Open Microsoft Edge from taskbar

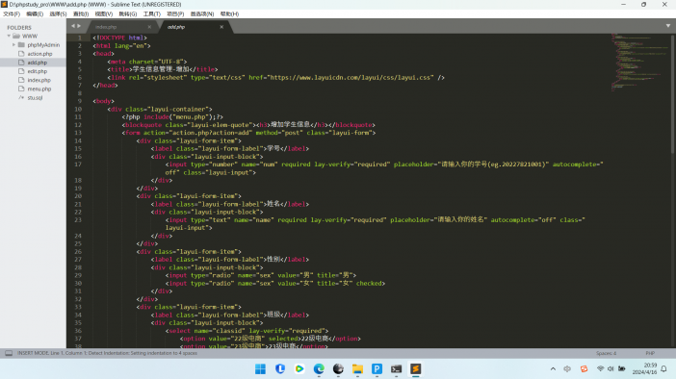click(x=319, y=369)
